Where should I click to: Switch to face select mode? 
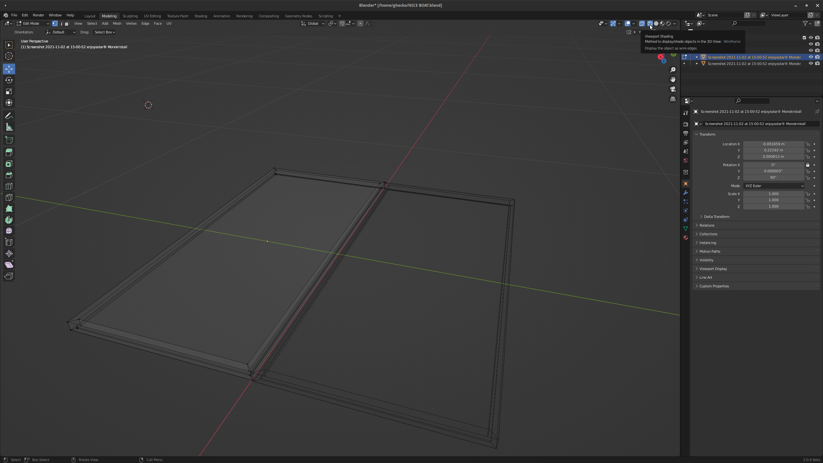(x=67, y=23)
